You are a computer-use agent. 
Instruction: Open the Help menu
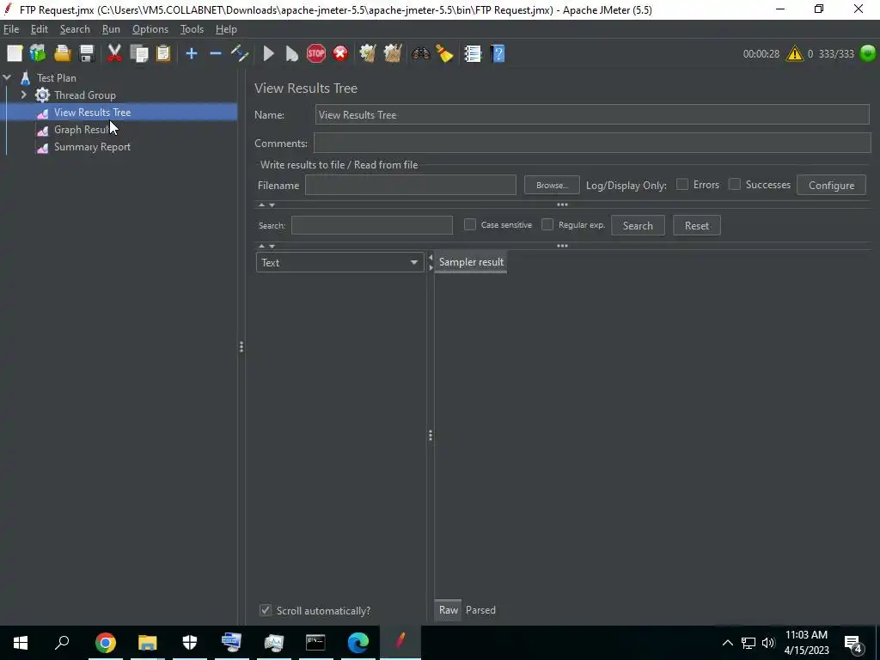coord(226,29)
